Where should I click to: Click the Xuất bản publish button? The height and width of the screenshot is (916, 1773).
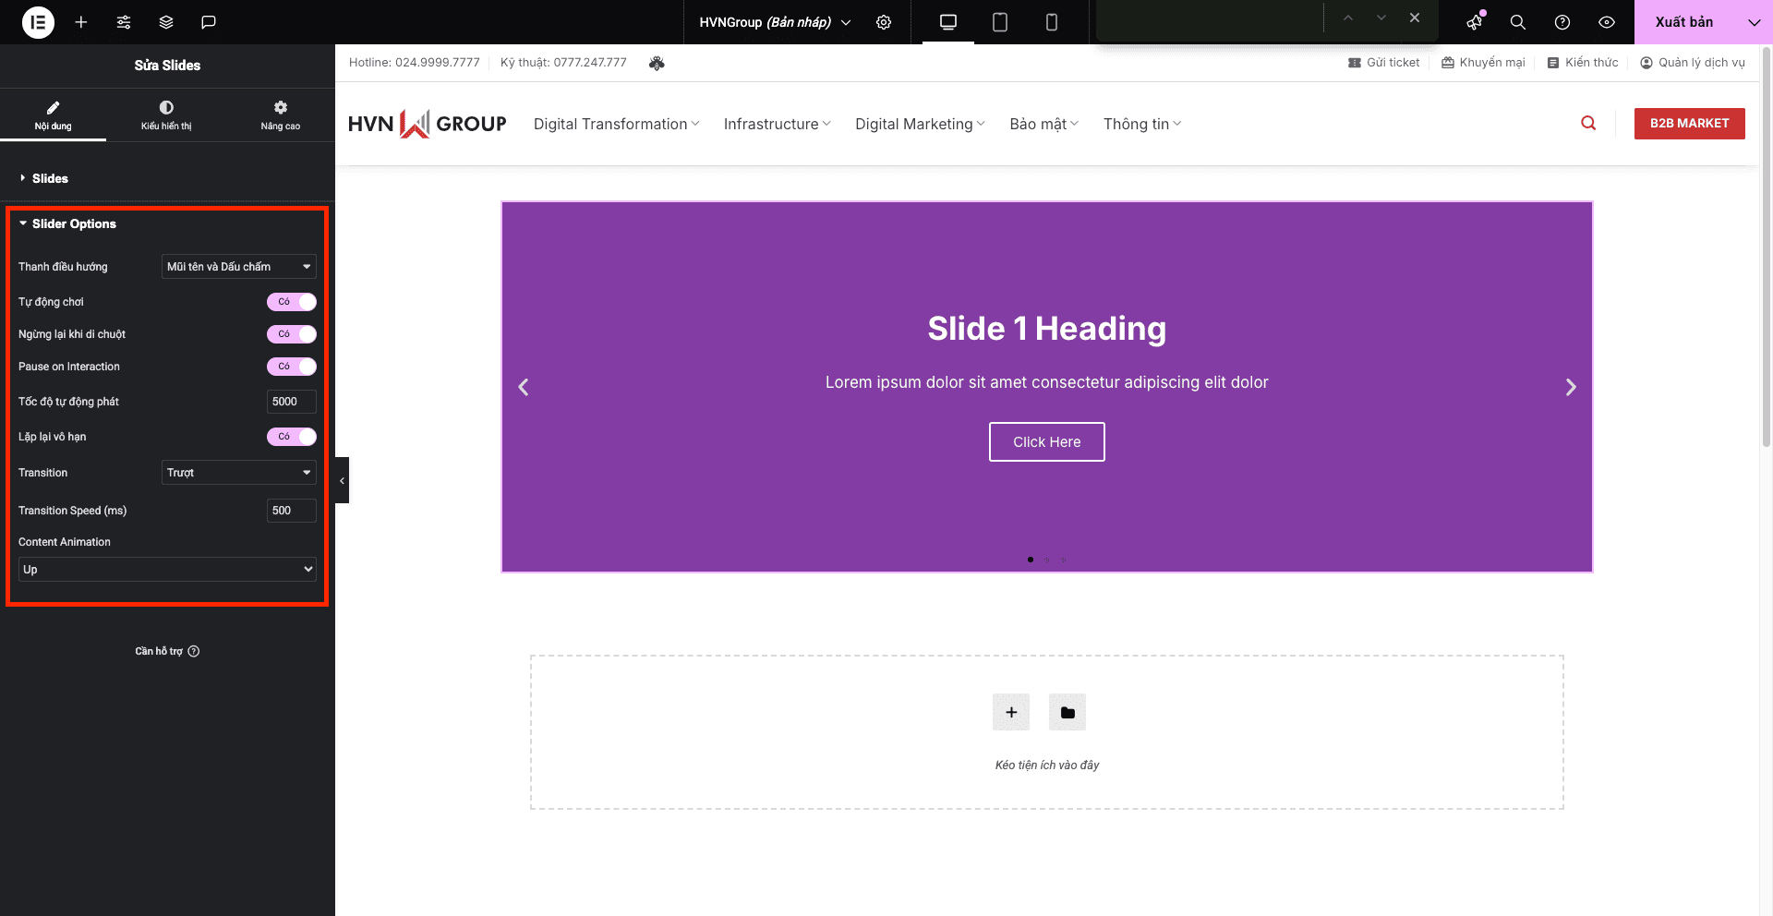(x=1683, y=22)
